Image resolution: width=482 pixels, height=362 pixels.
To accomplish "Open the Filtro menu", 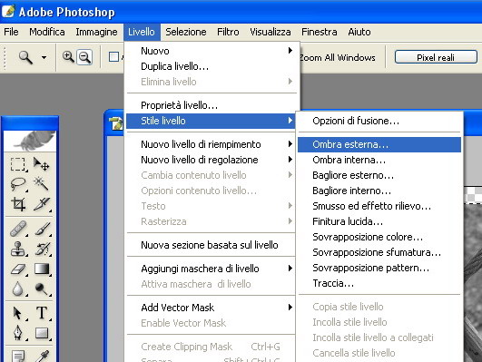I will 228,32.
